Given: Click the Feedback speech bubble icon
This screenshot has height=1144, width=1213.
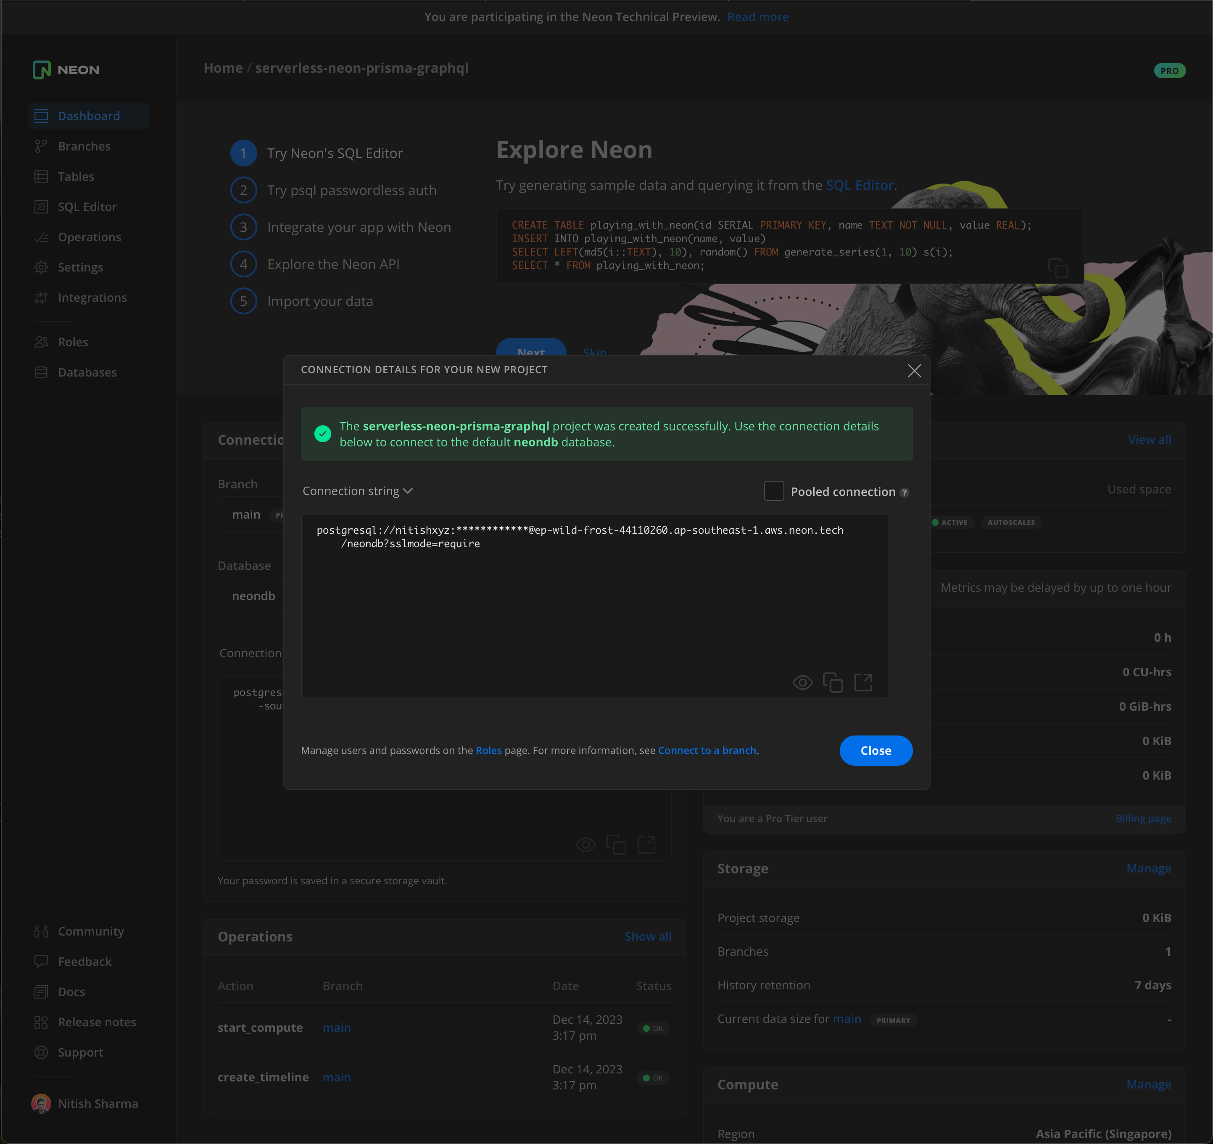Looking at the screenshot, I should point(41,962).
